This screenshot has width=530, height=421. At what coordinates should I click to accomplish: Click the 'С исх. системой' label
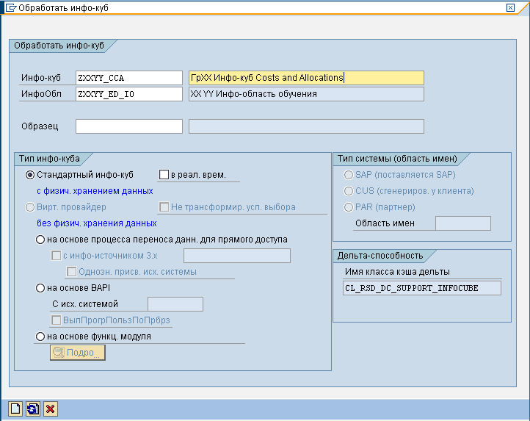pyautogui.click(x=85, y=304)
